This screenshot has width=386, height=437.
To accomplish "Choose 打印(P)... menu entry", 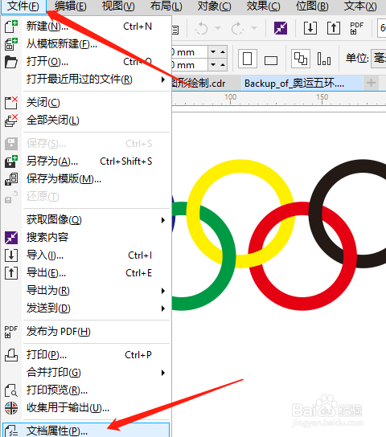I will 87,355.
